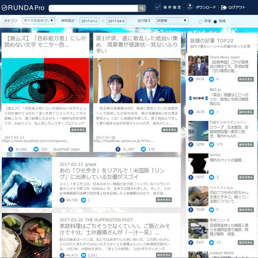This screenshot has height=258, width=258.
Task: Click Hatena B! icon beside 15
Action: click(212, 242)
